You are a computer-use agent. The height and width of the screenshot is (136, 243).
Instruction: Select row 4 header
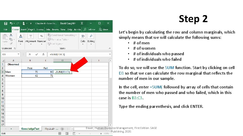tap(3, 76)
